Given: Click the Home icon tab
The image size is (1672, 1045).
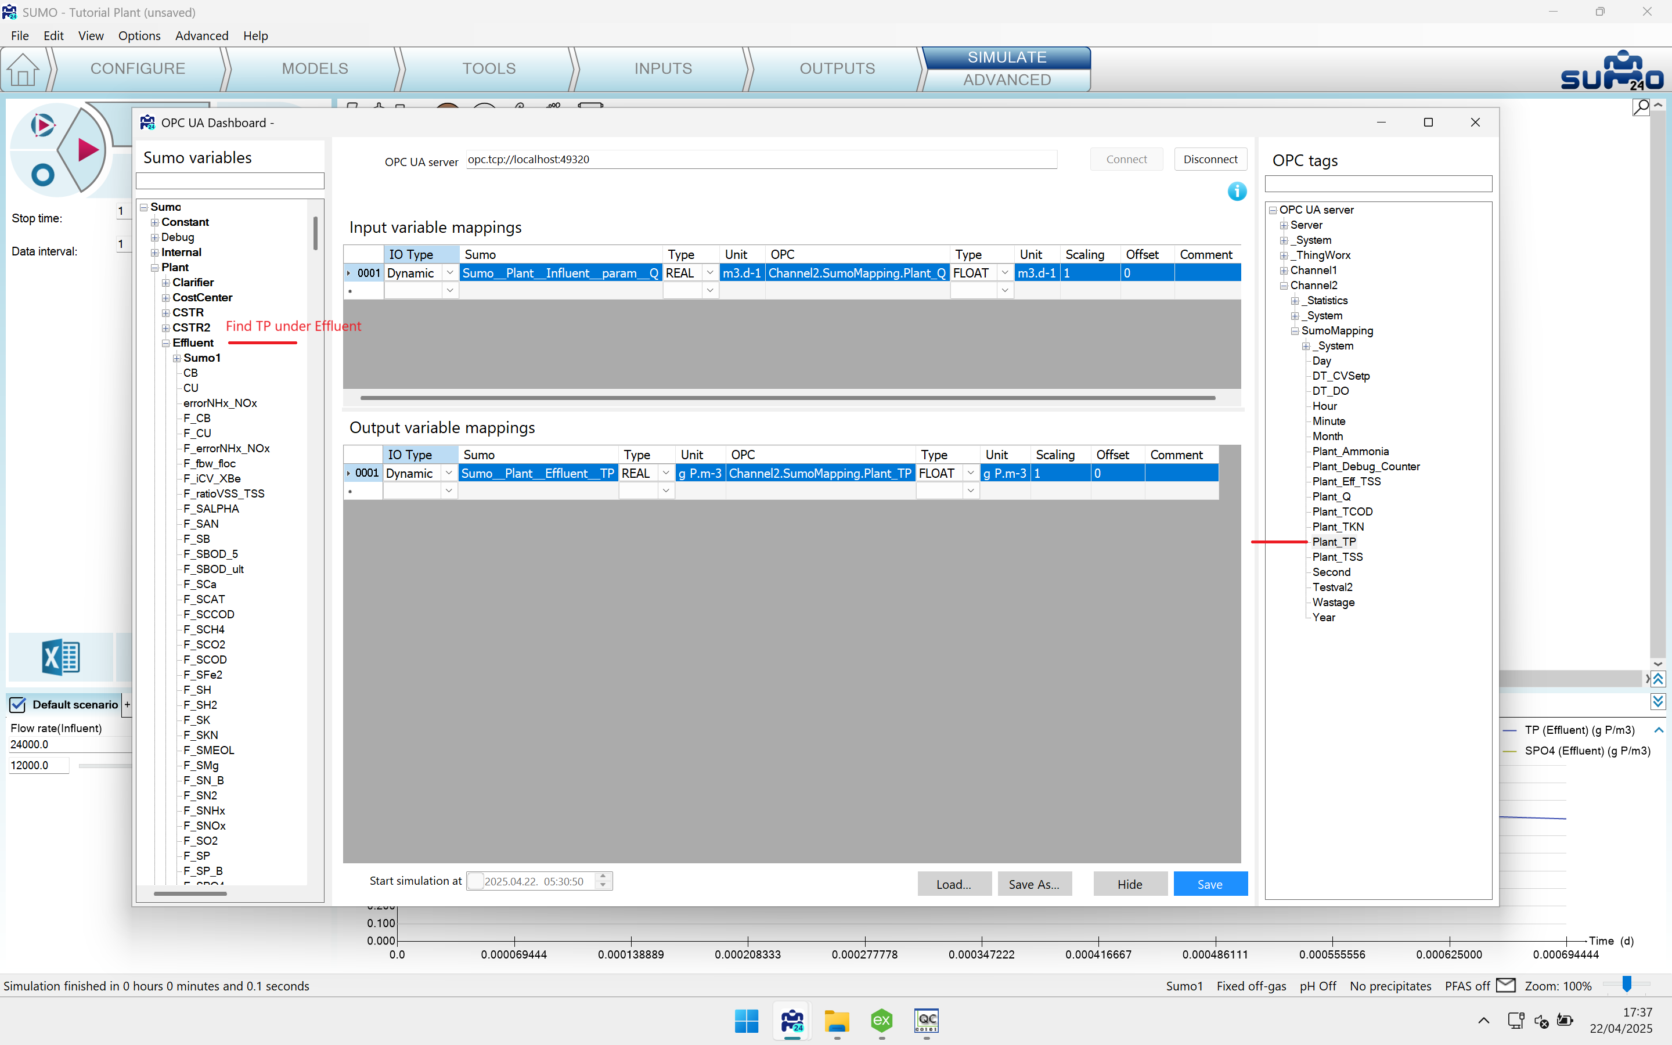Looking at the screenshot, I should click(x=23, y=69).
